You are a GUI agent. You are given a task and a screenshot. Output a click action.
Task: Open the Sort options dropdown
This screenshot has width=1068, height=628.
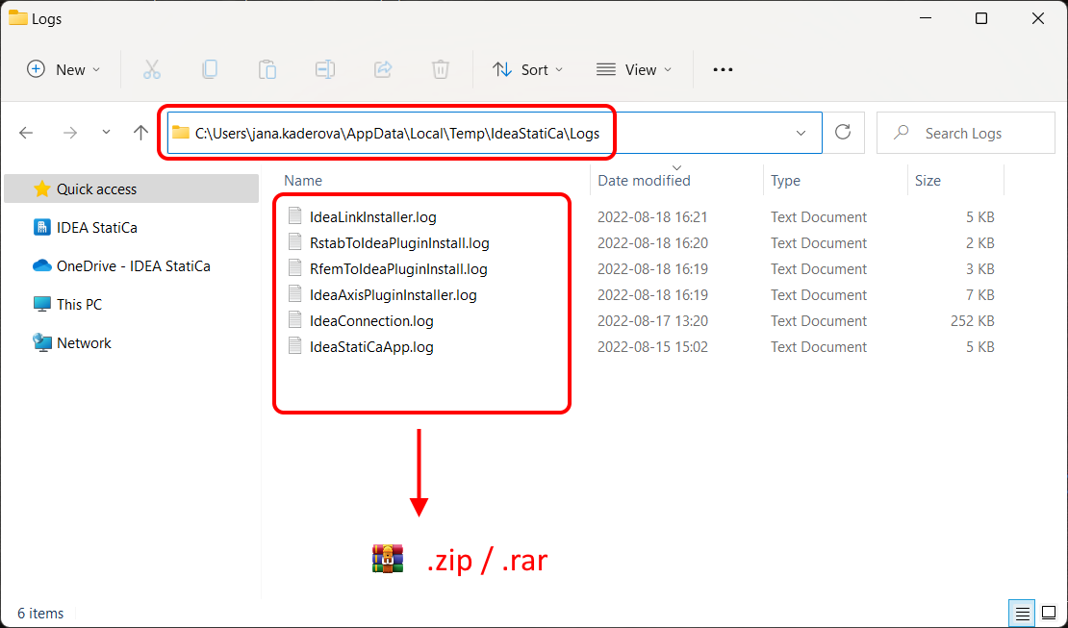pos(528,69)
